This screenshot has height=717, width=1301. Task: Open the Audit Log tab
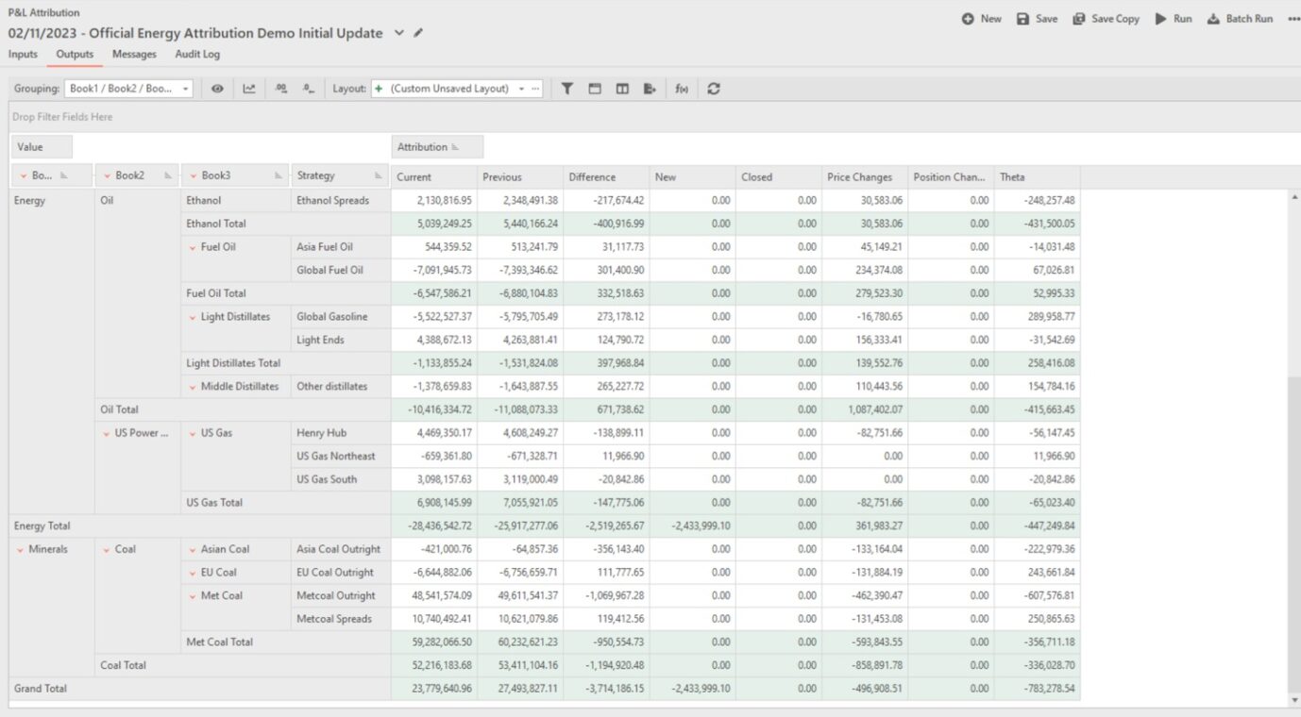click(x=197, y=55)
